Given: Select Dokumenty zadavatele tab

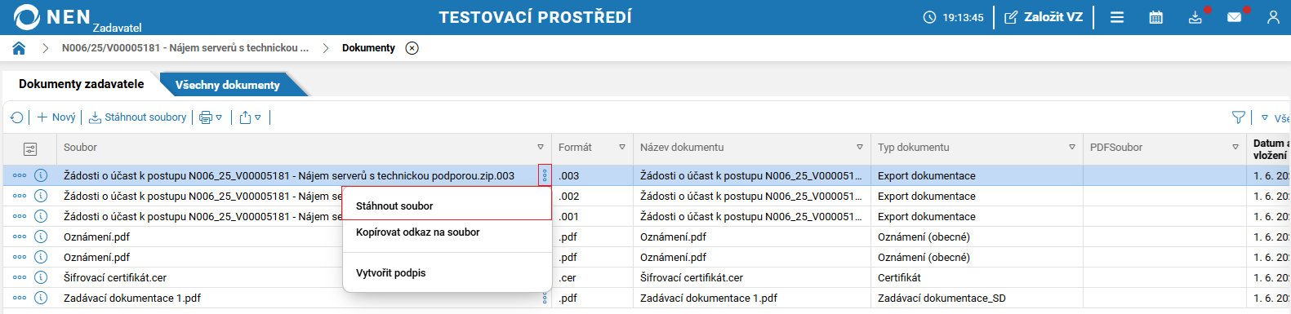Looking at the screenshot, I should click(82, 84).
